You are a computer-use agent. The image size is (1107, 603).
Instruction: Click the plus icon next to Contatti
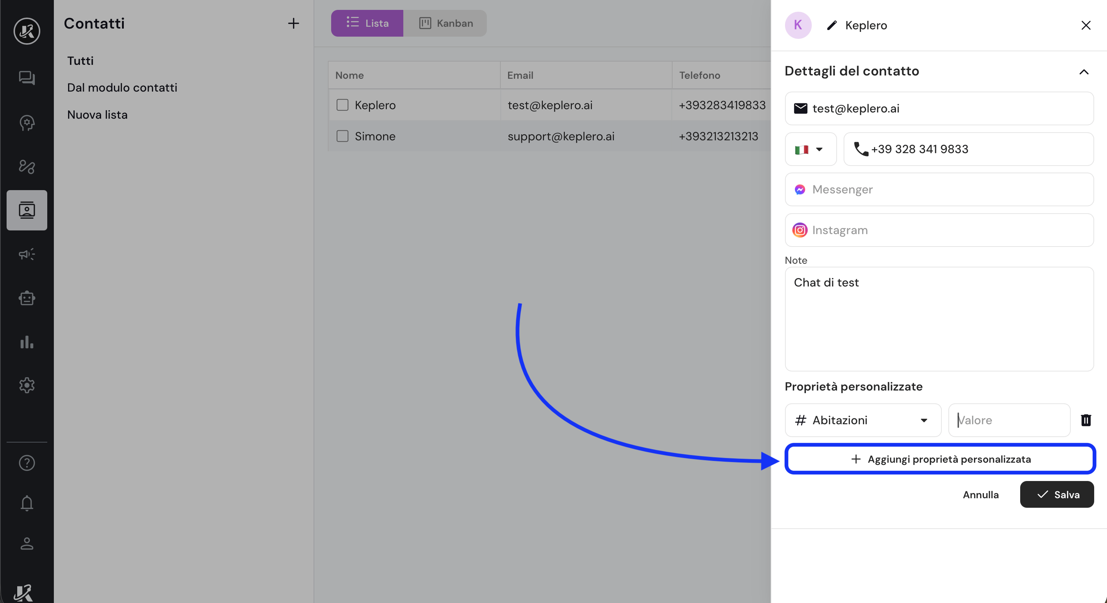pyautogui.click(x=293, y=23)
